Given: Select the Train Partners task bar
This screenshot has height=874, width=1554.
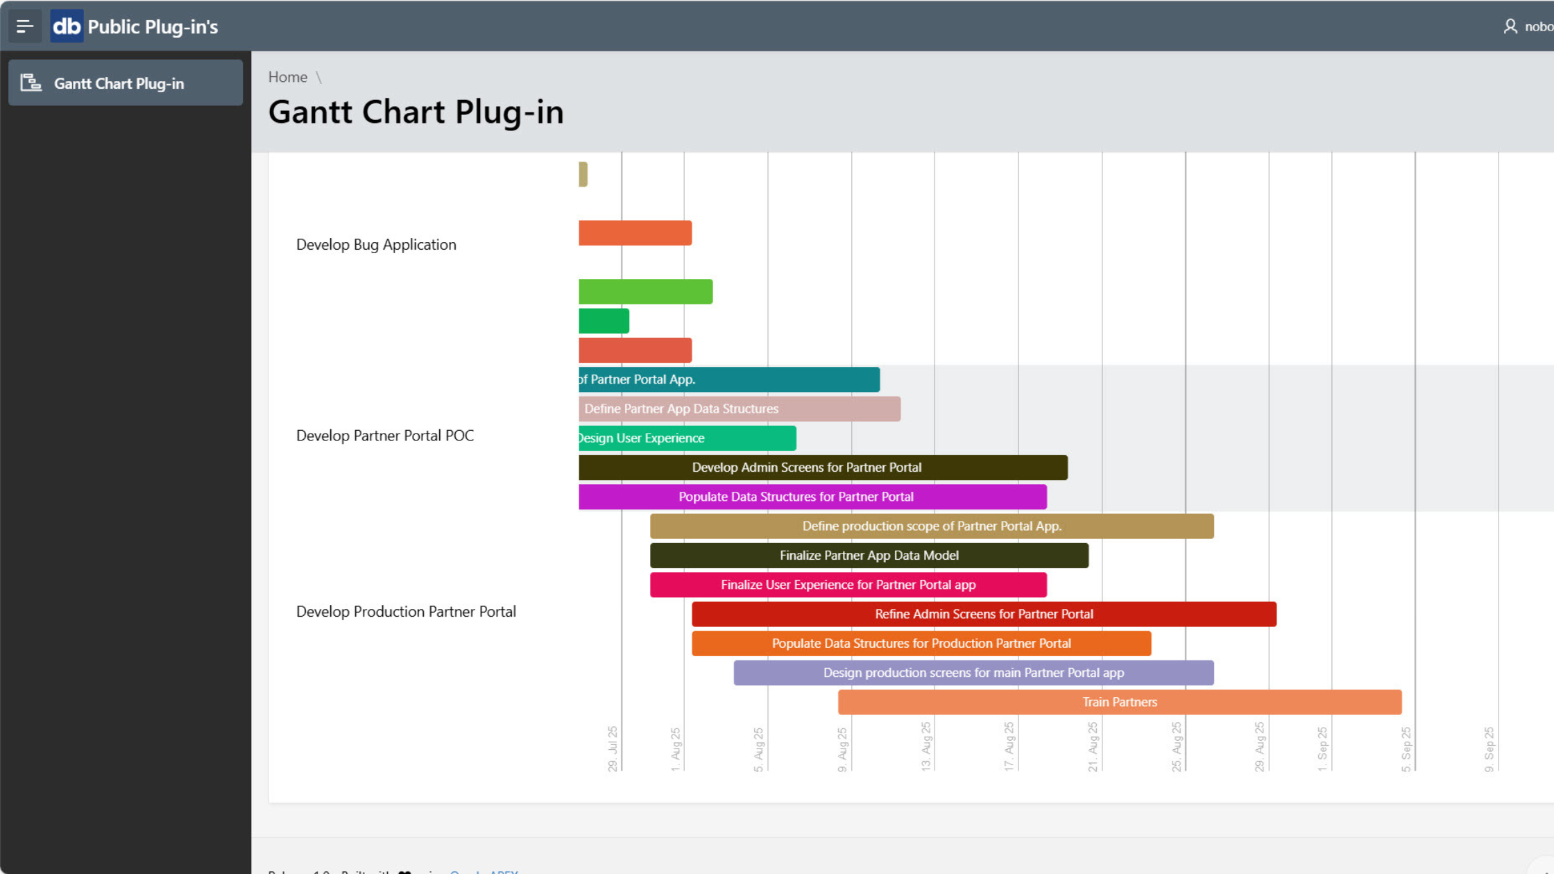Looking at the screenshot, I should click(1119, 702).
